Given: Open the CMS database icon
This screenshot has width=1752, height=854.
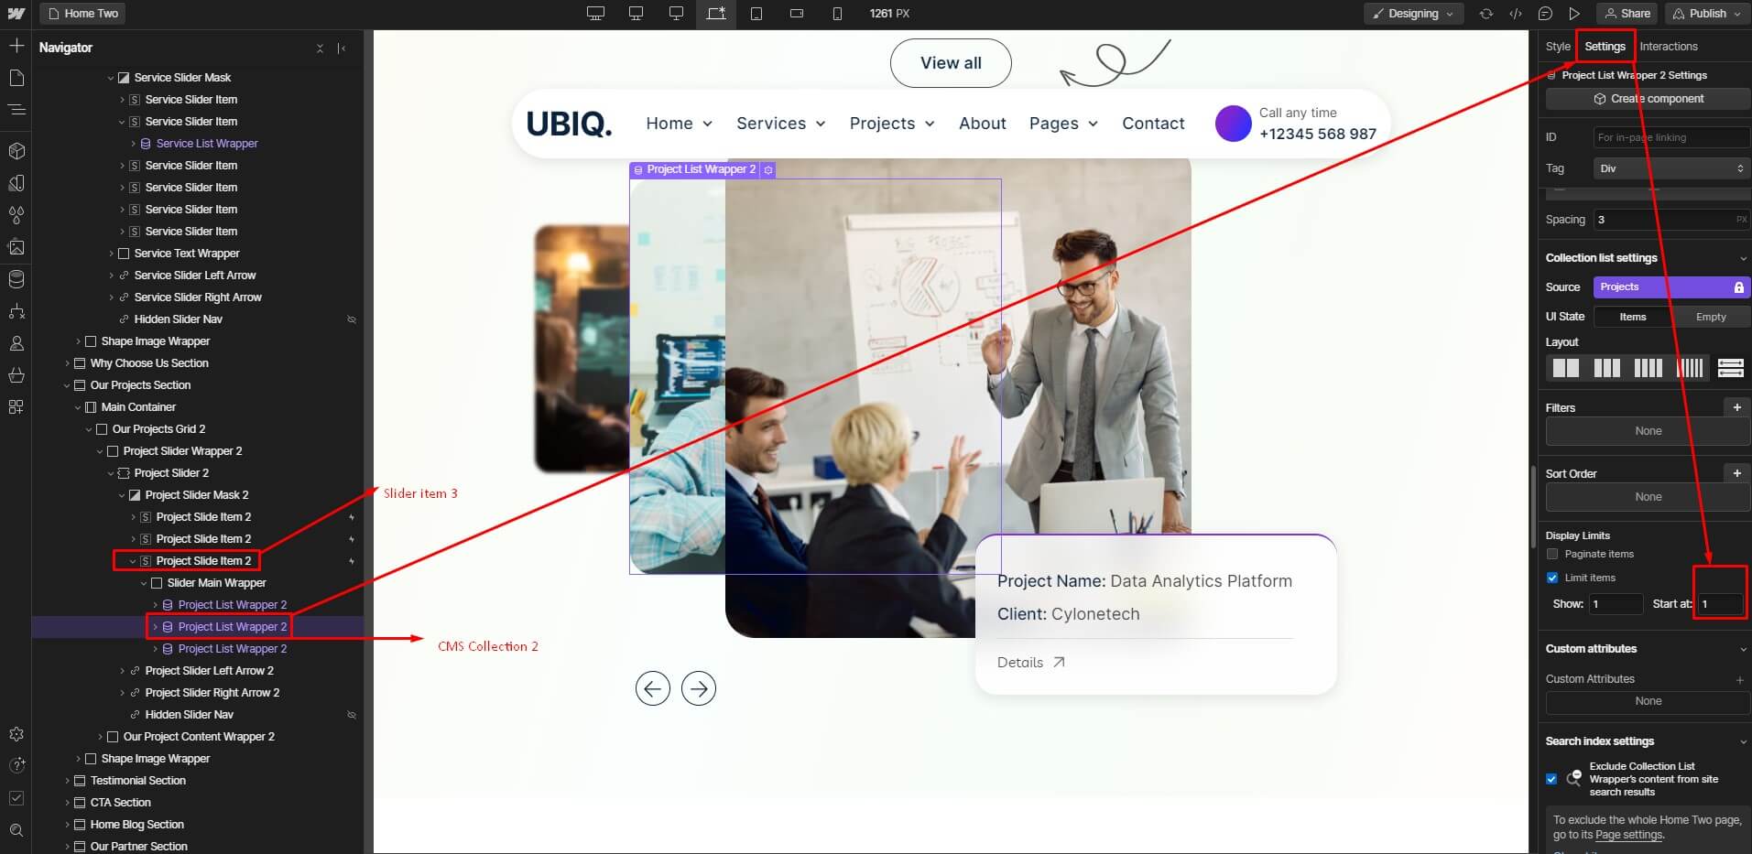Looking at the screenshot, I should tap(16, 279).
